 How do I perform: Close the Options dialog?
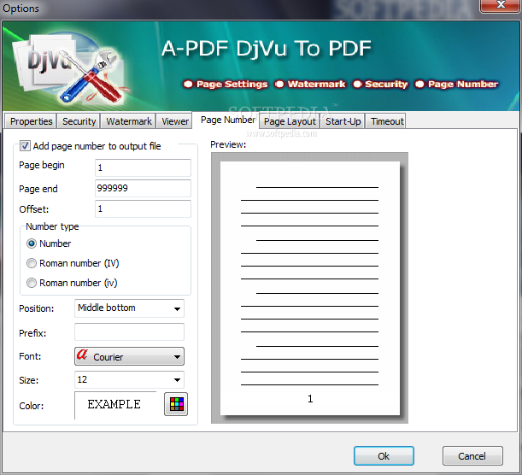[500, 4]
